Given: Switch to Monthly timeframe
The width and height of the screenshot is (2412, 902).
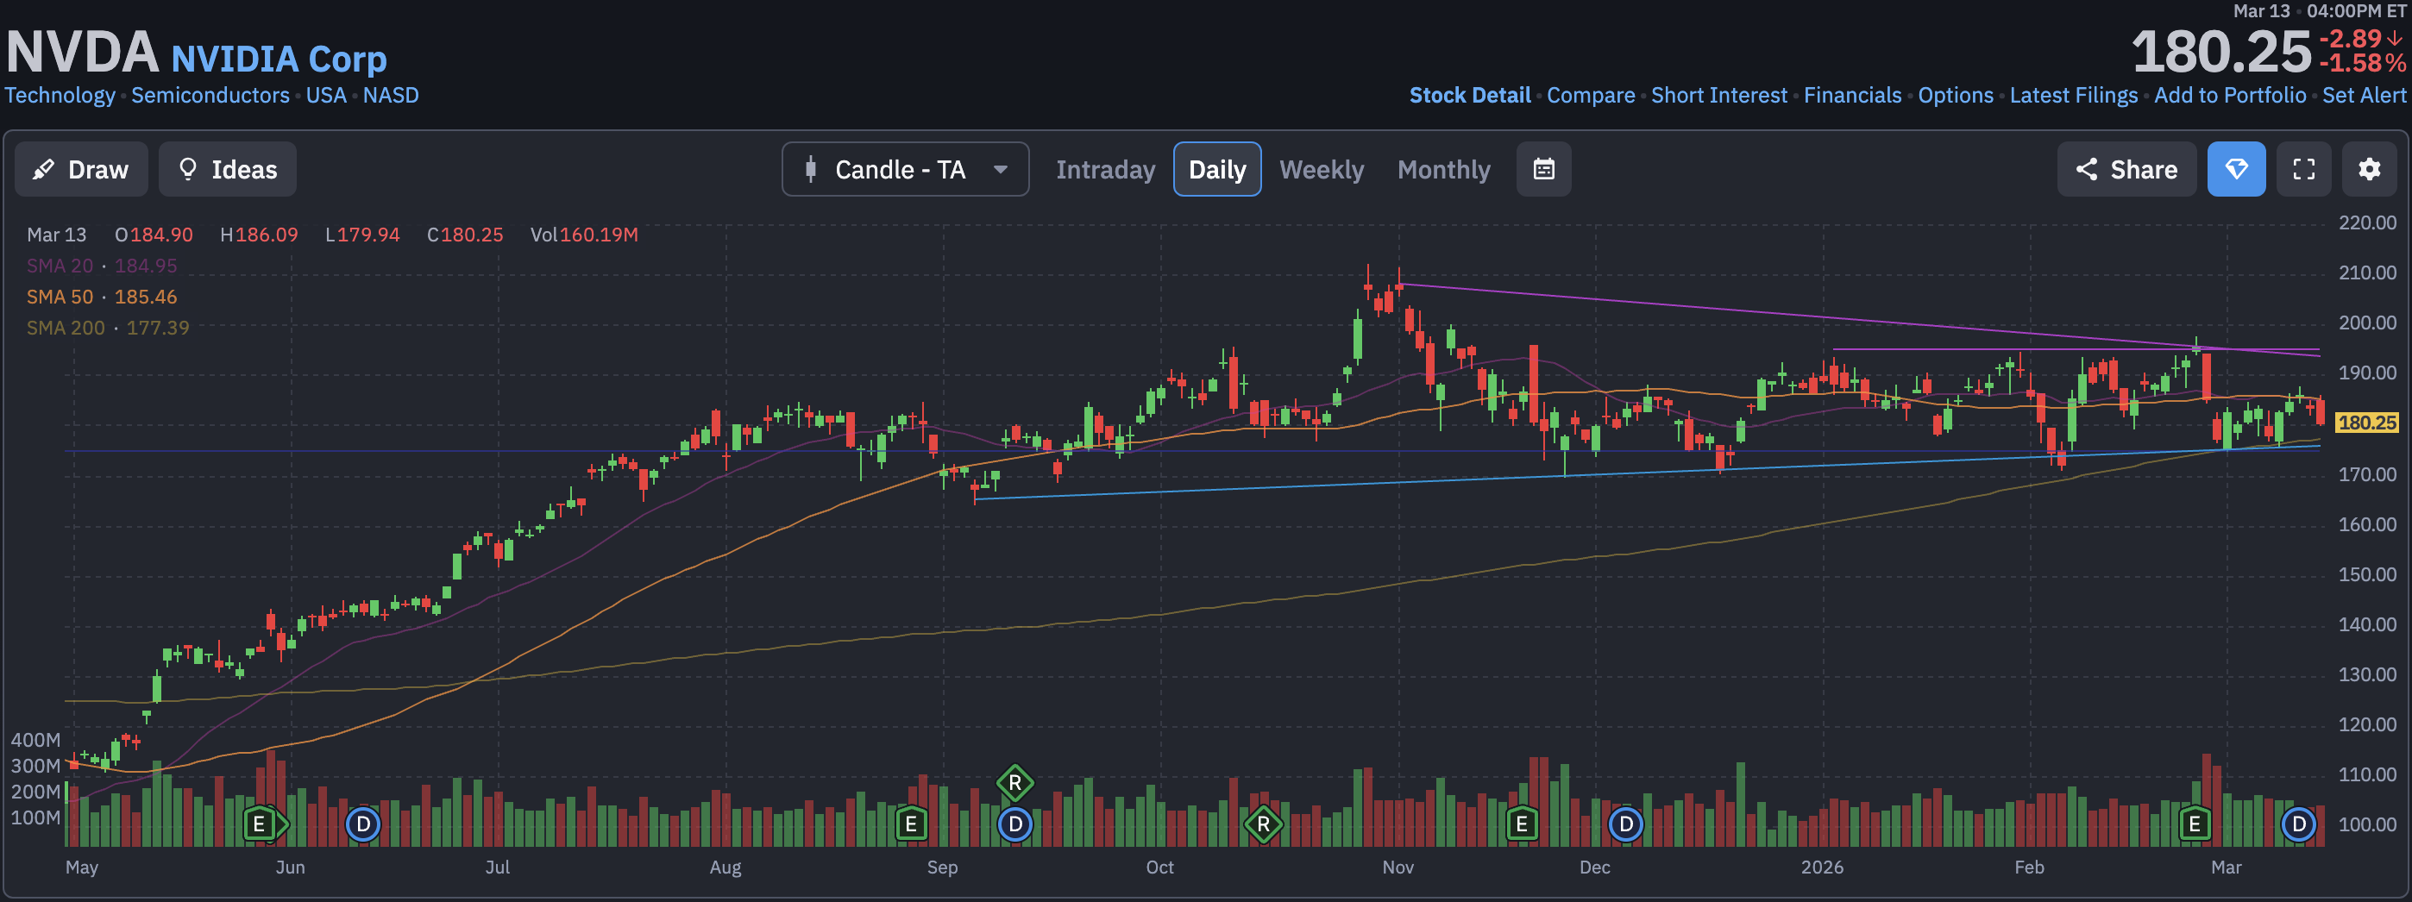Looking at the screenshot, I should click(1443, 169).
